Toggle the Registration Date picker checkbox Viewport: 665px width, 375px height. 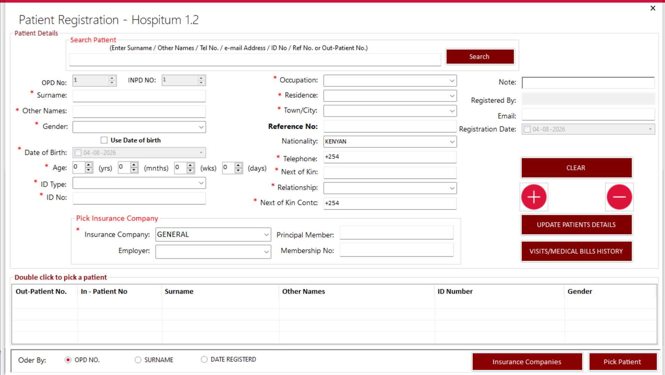pos(527,129)
